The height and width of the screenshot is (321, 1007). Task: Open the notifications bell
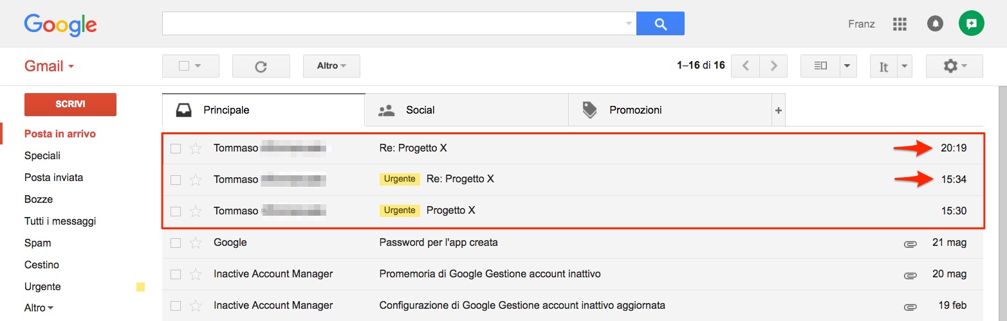coord(935,24)
